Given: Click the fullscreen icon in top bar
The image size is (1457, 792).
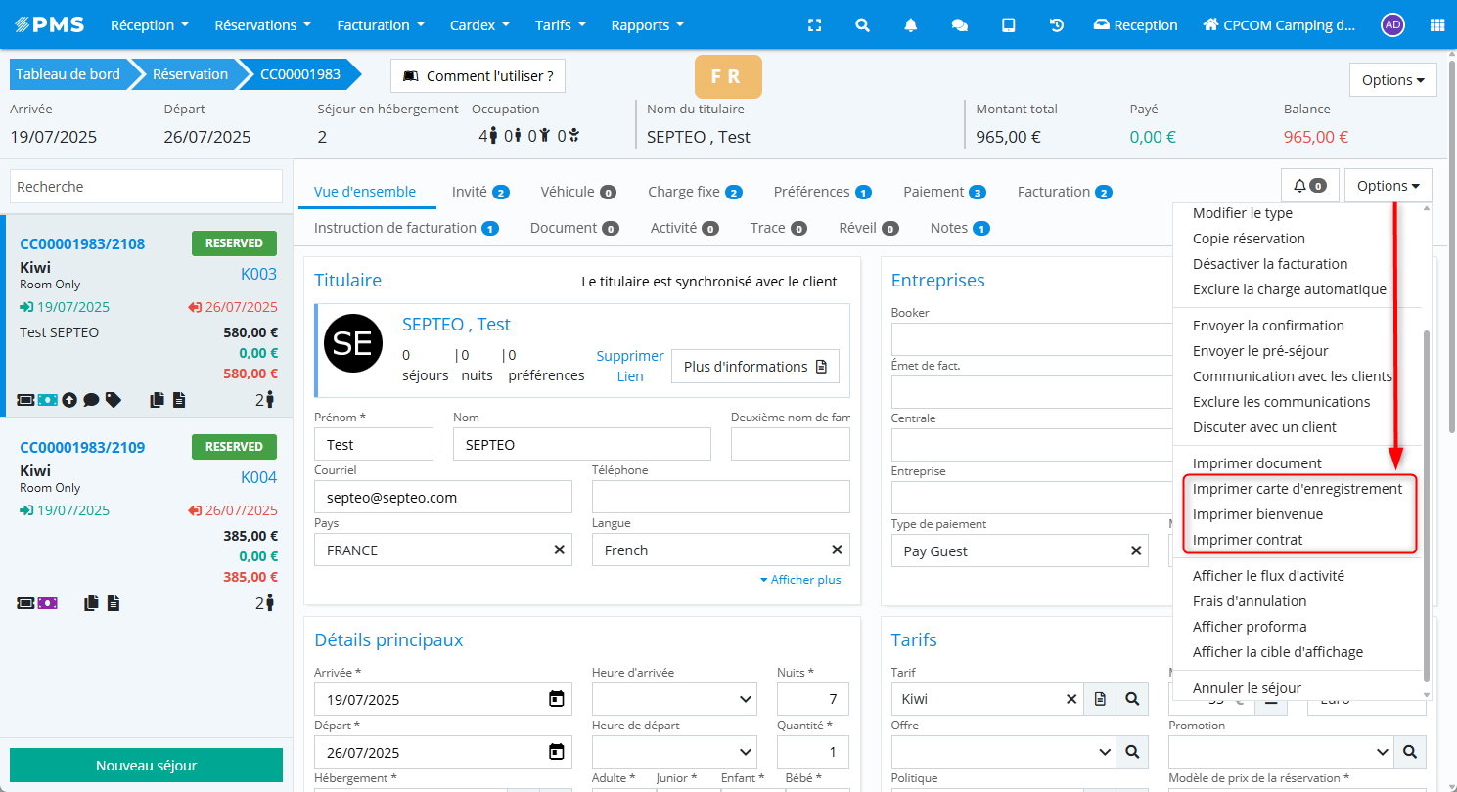Looking at the screenshot, I should 814,25.
